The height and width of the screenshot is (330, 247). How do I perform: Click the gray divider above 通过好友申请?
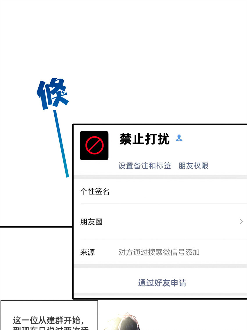(160, 266)
